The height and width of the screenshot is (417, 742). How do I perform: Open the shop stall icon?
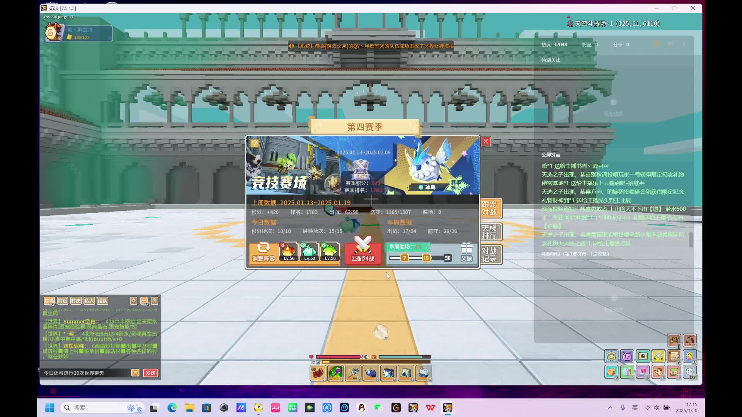[x=674, y=372]
